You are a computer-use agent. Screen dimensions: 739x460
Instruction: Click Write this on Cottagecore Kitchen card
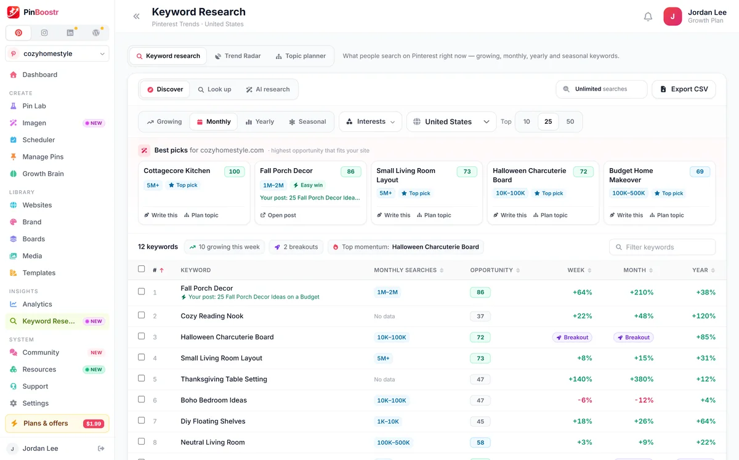point(161,215)
